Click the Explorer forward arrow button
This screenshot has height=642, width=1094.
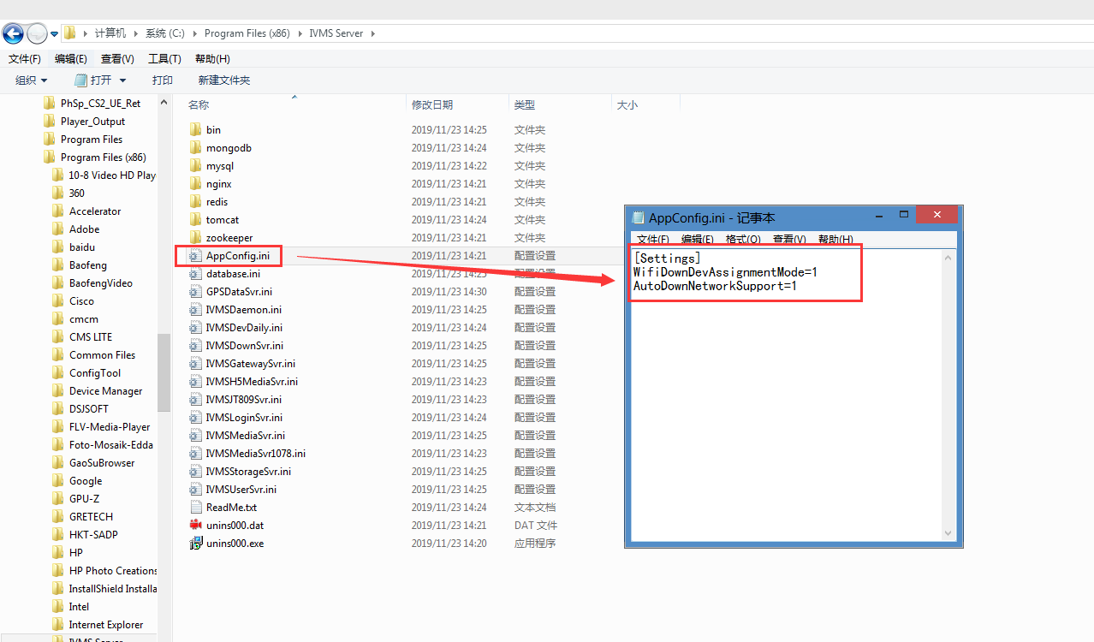(37, 33)
